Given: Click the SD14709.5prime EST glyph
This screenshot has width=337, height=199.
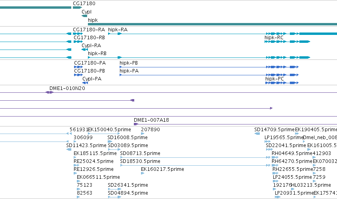Looking at the screenshot, I should tap(257, 134).
